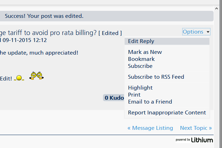Select the Subscribe menu entry

coord(140,66)
